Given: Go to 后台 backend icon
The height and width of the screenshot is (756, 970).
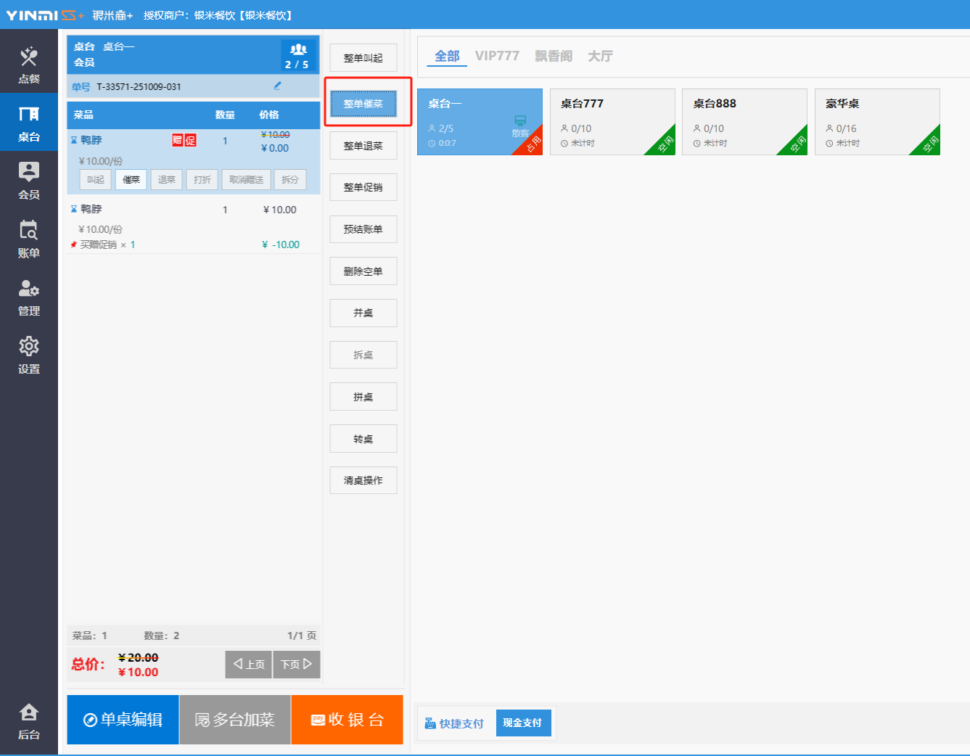Looking at the screenshot, I should [x=29, y=720].
